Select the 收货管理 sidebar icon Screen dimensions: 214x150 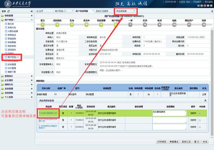(6, 64)
